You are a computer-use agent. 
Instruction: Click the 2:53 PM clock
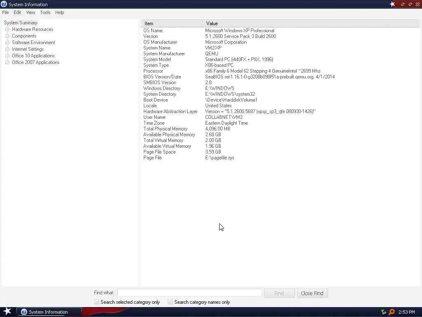pyautogui.click(x=406, y=312)
